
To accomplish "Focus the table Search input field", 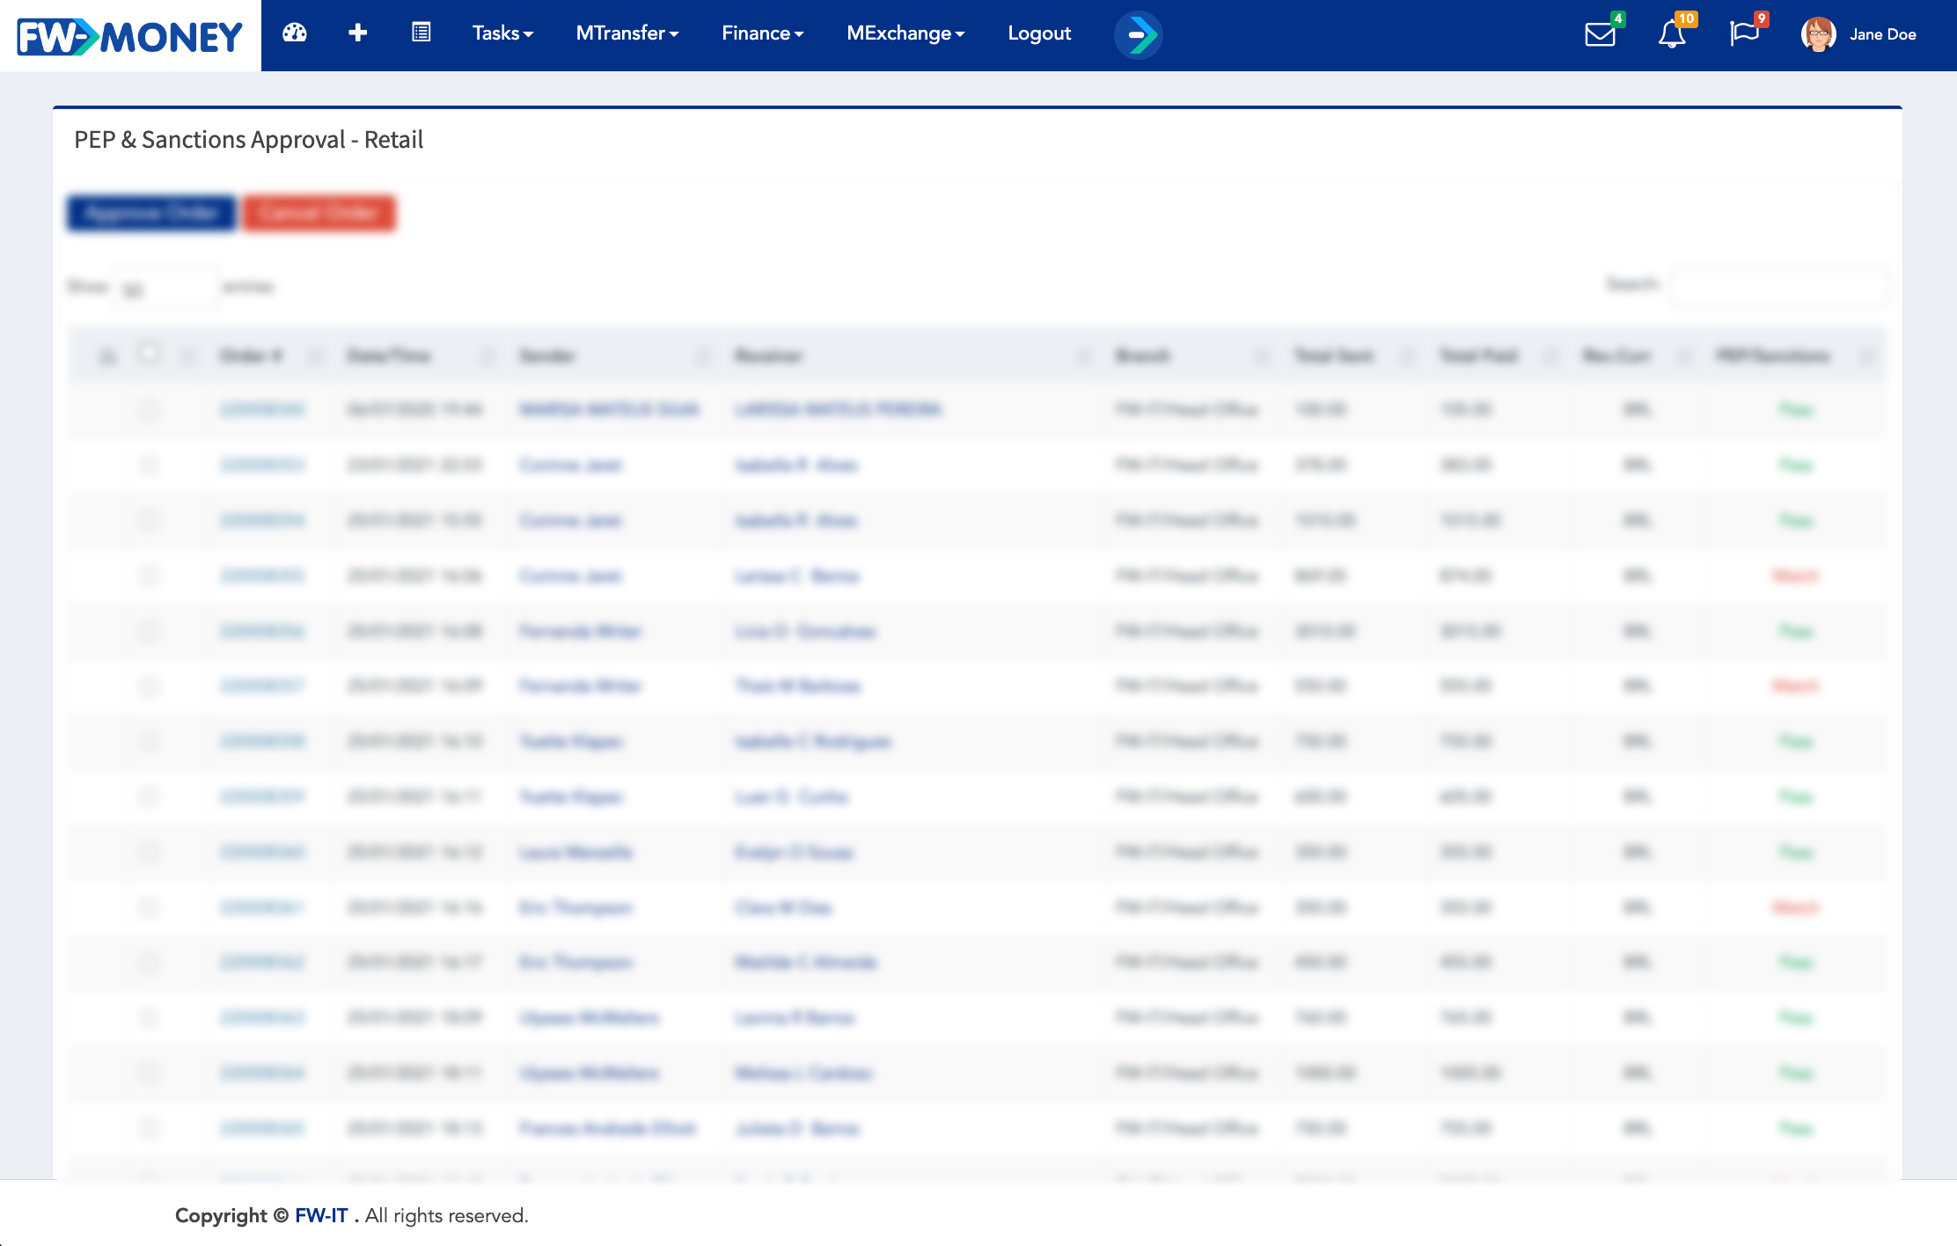I will tap(1777, 286).
